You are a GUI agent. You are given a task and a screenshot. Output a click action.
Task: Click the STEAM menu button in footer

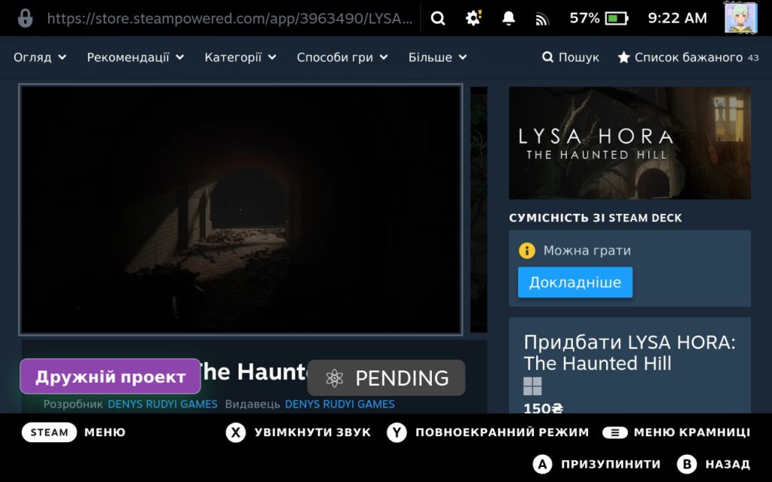pyautogui.click(x=49, y=432)
